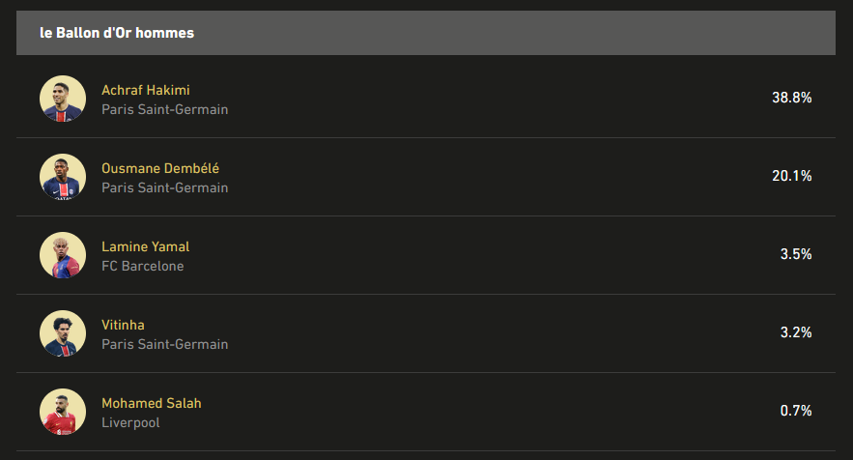Select the FC Barcelone club label
This screenshot has width=853, height=460.
tap(143, 266)
